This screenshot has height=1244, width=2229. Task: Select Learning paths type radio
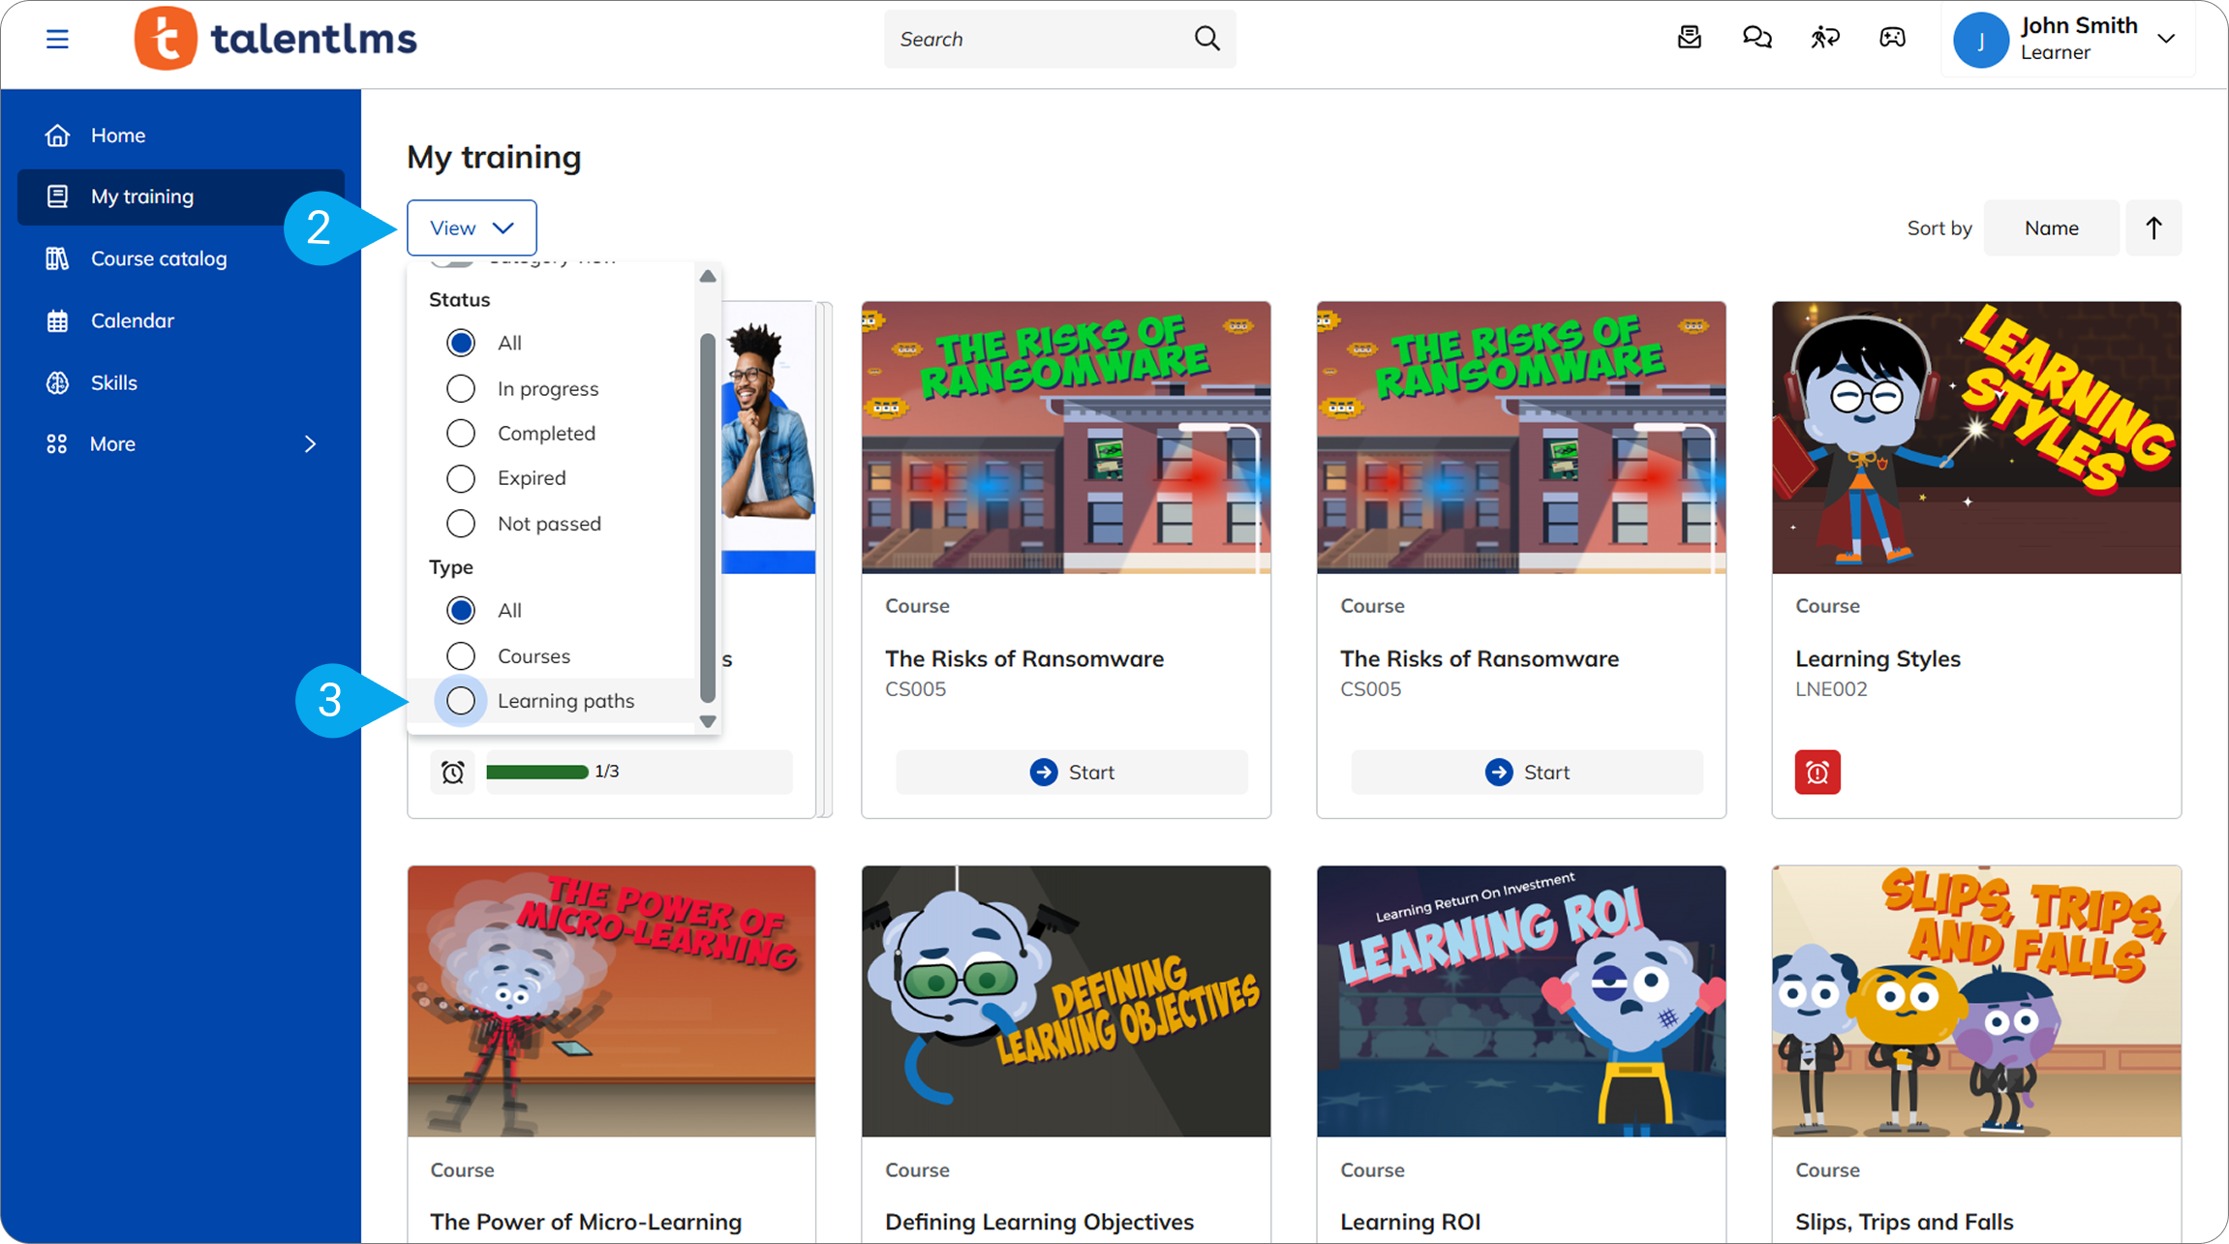(x=461, y=700)
